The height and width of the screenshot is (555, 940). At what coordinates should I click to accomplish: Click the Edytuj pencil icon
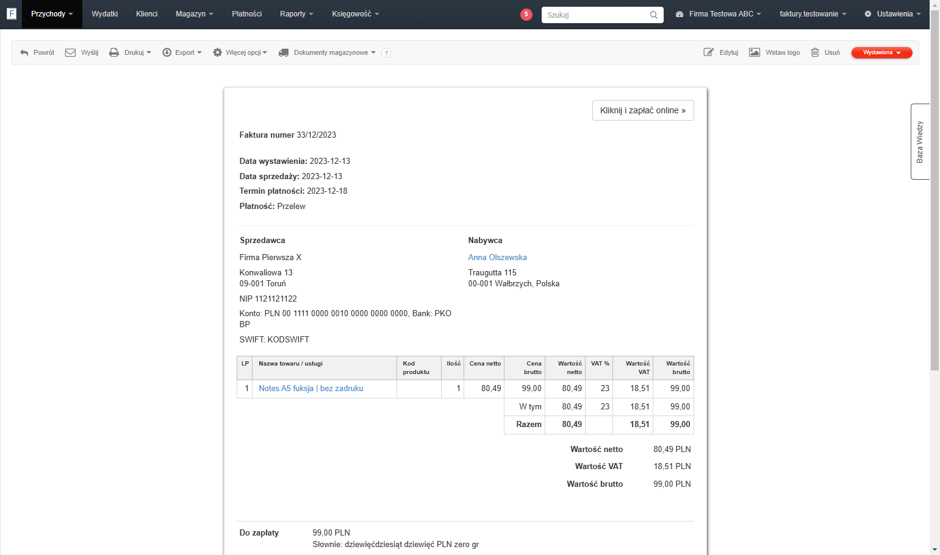(x=709, y=52)
